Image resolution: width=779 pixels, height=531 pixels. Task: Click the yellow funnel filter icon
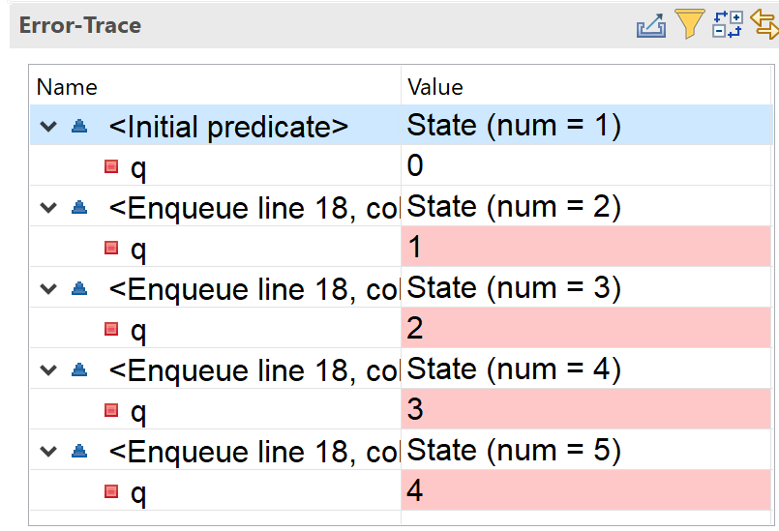(x=689, y=24)
